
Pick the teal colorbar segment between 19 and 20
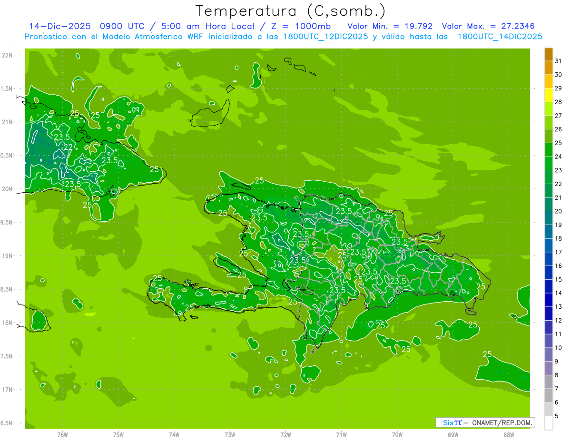click(549, 218)
